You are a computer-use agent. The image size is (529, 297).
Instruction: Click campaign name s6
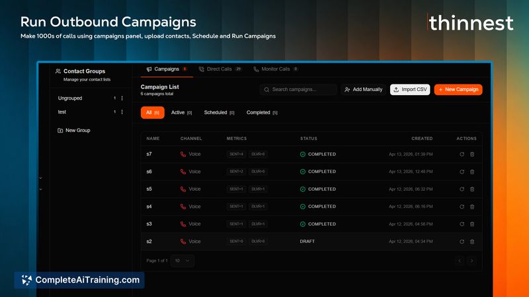point(149,172)
